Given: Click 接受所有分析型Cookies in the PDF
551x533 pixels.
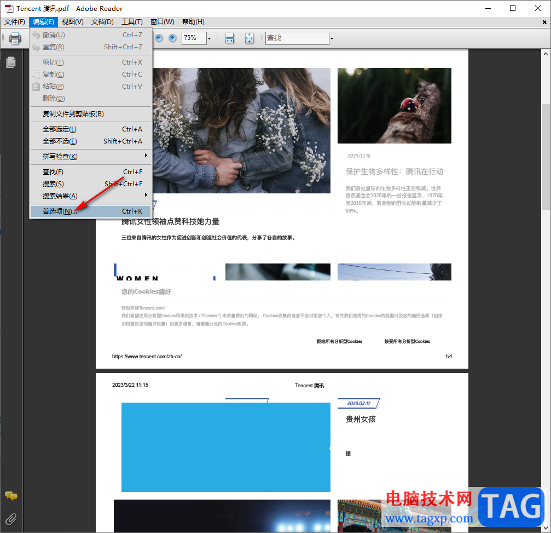Looking at the screenshot, I should [407, 341].
